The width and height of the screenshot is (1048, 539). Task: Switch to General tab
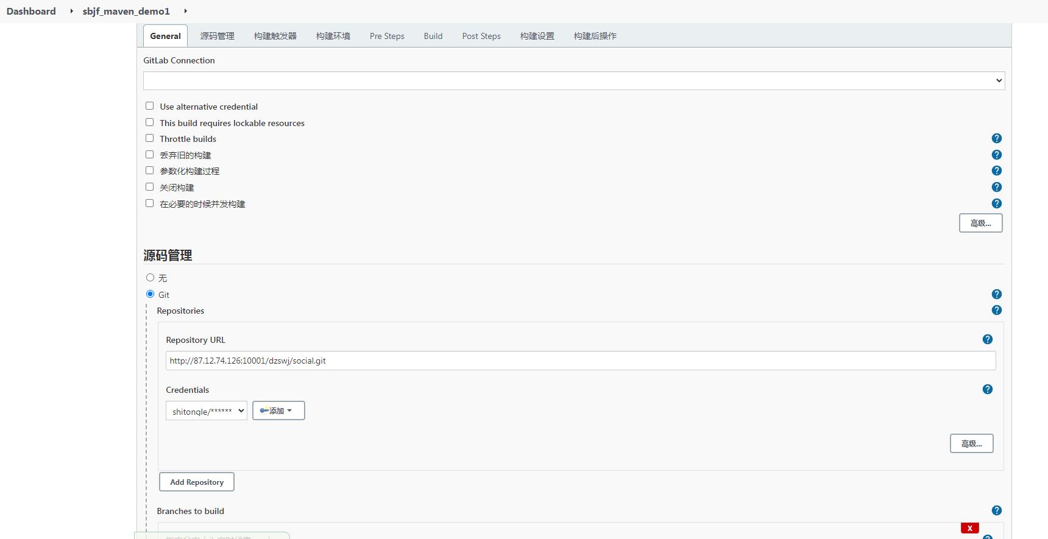(165, 36)
